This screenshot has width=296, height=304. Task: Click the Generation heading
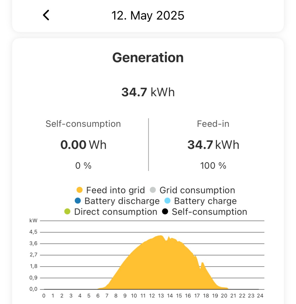tap(148, 58)
